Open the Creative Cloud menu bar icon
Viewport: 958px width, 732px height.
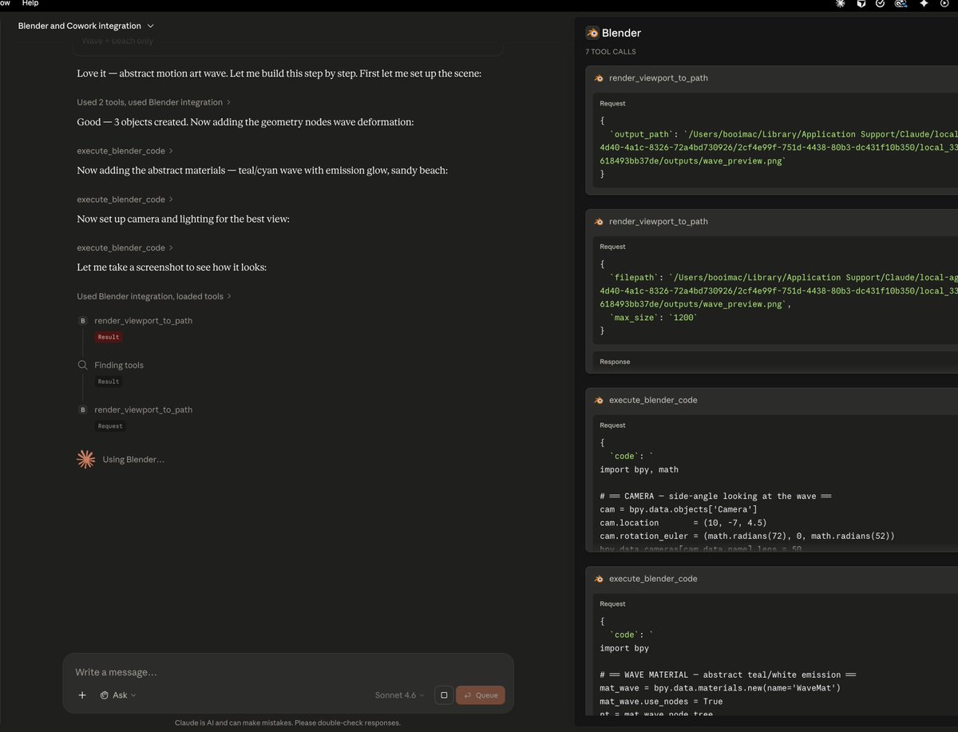[901, 4]
